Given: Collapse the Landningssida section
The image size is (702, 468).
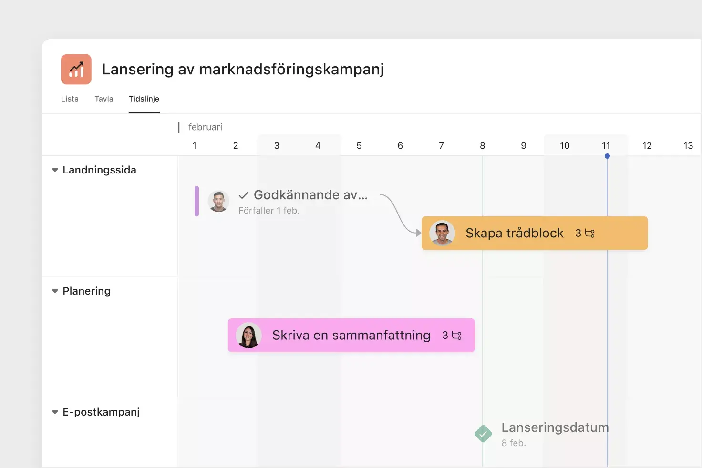Looking at the screenshot, I should point(54,170).
